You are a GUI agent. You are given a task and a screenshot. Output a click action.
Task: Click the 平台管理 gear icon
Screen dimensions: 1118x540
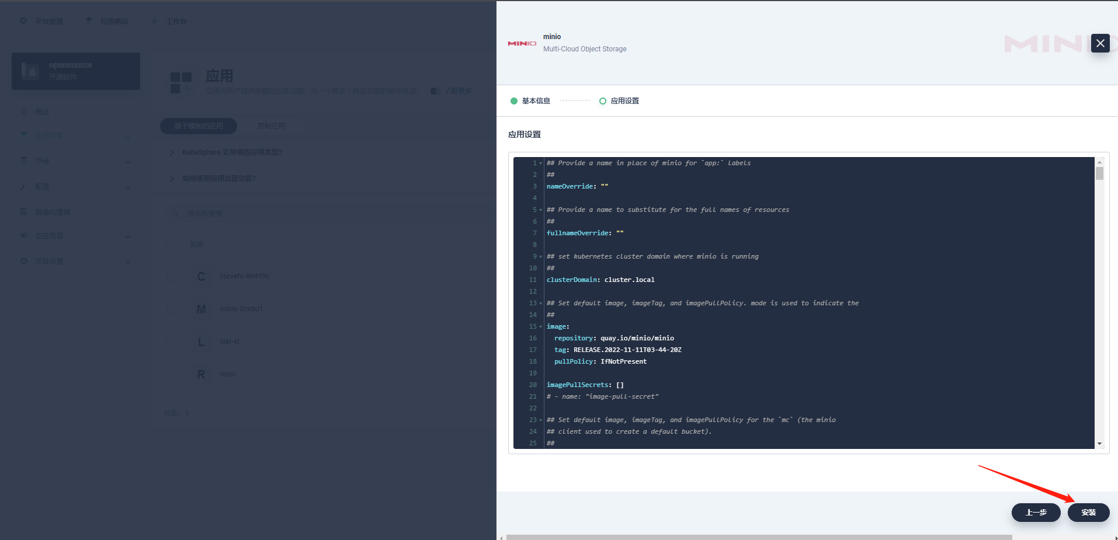[x=23, y=21]
